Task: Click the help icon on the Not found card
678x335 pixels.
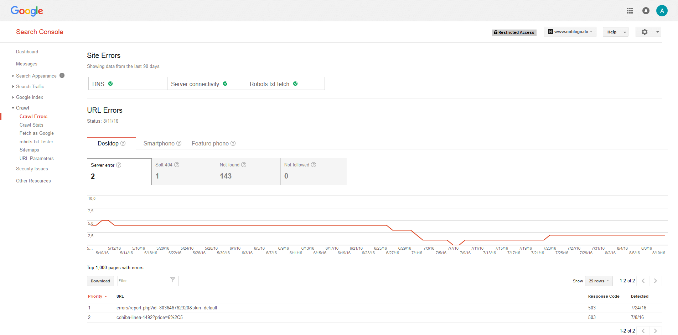Action: 244,165
